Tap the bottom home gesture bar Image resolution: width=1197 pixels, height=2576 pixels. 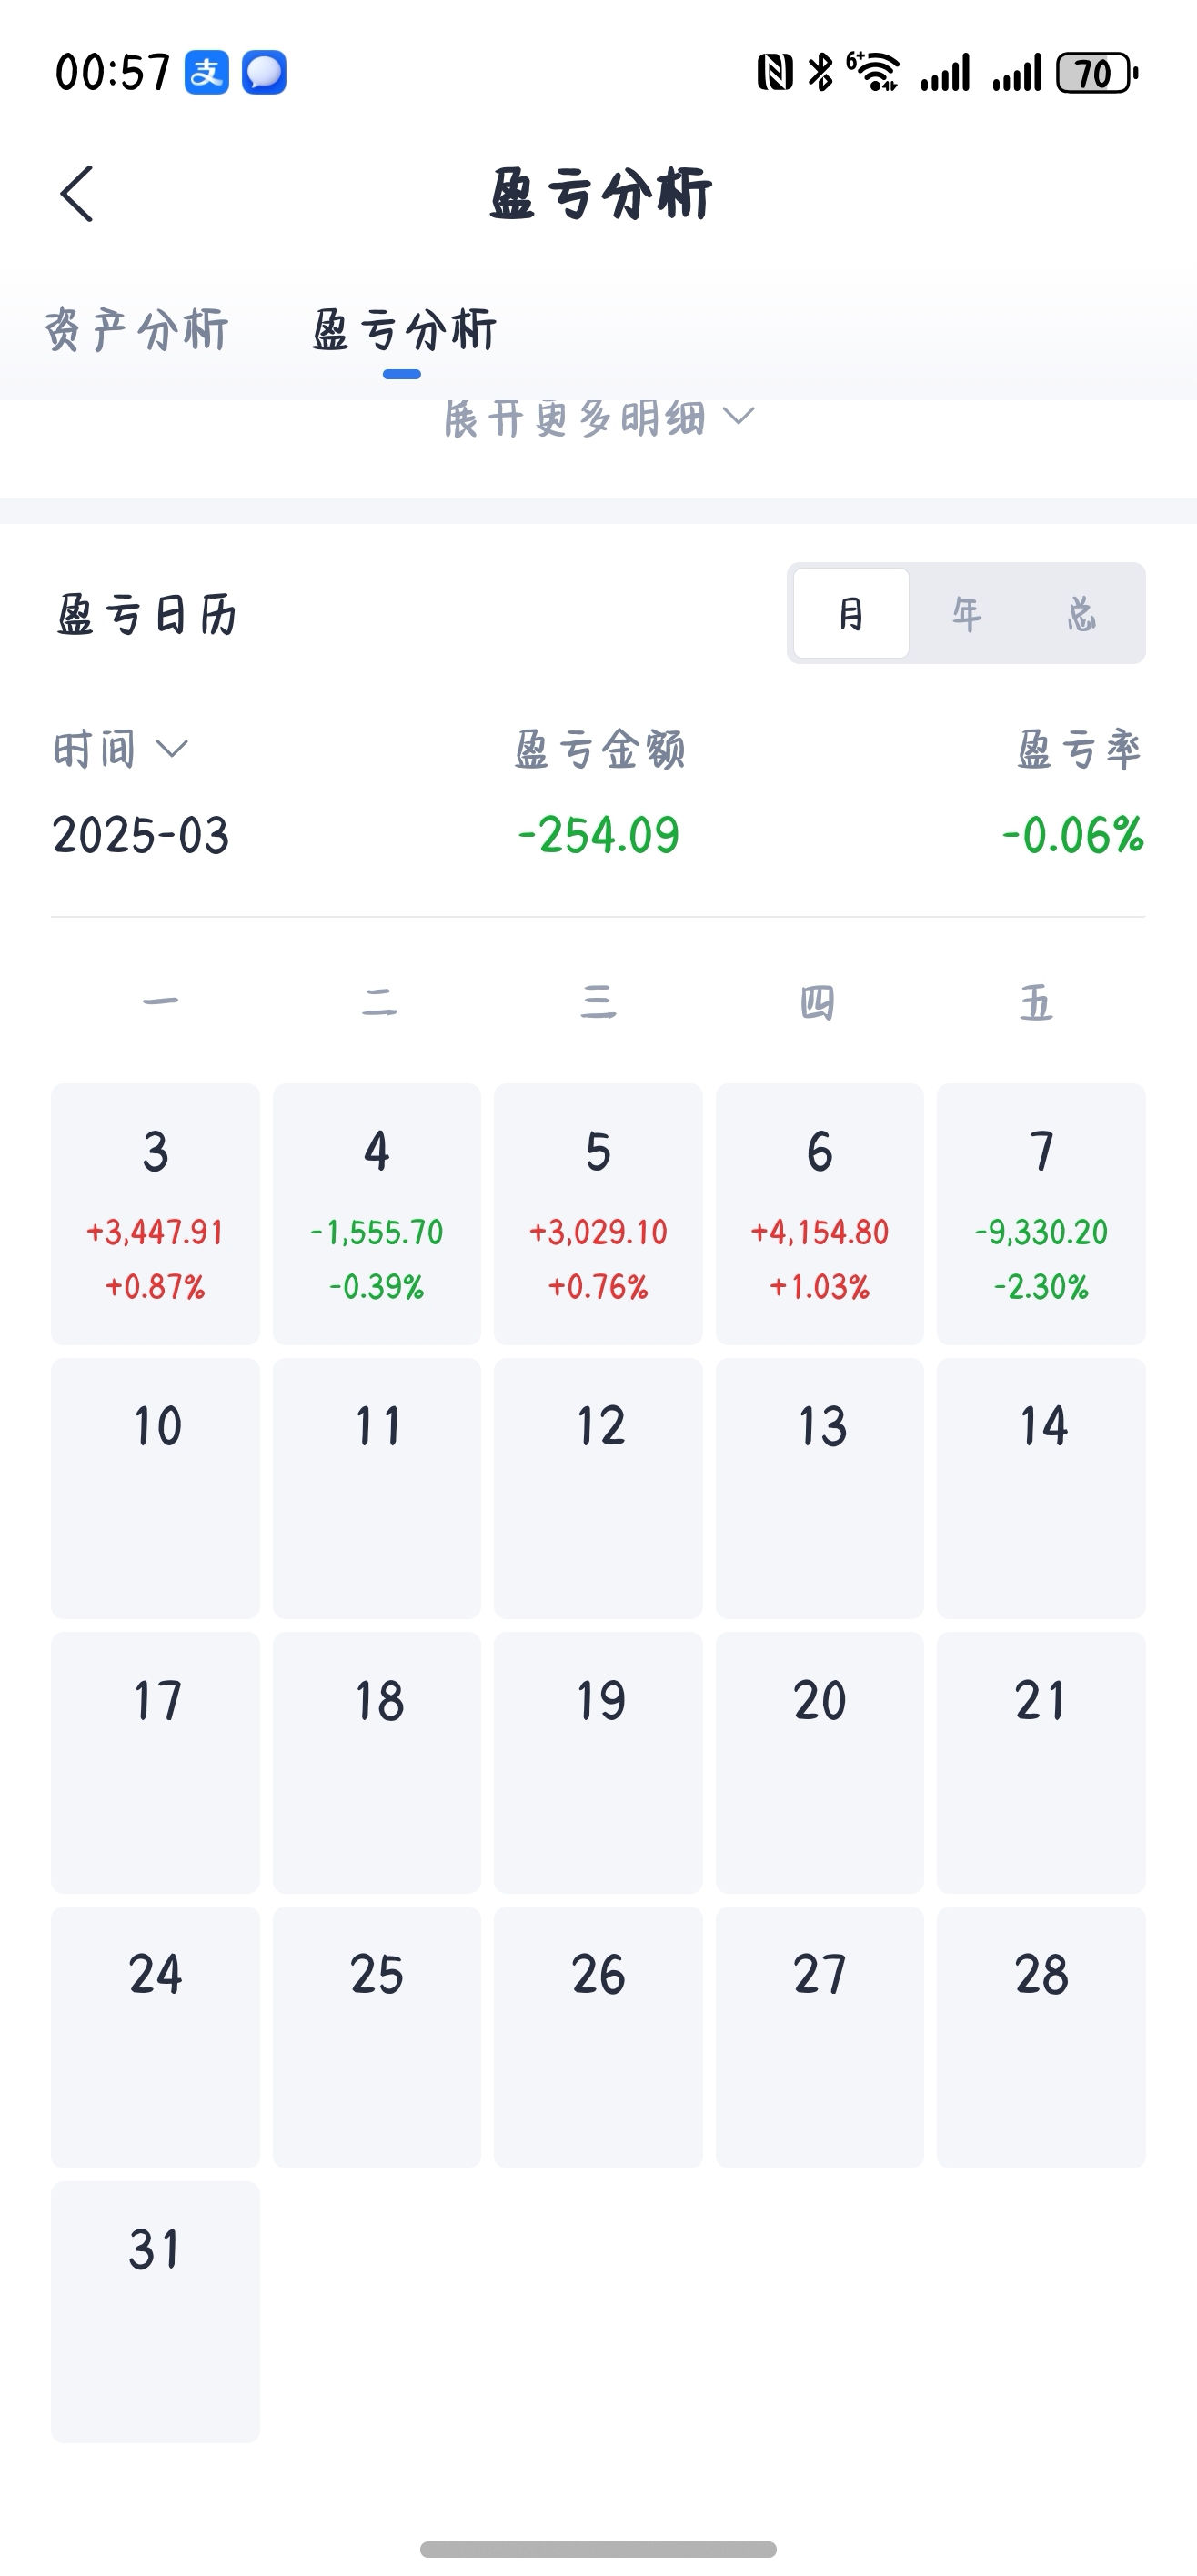(x=598, y=2549)
